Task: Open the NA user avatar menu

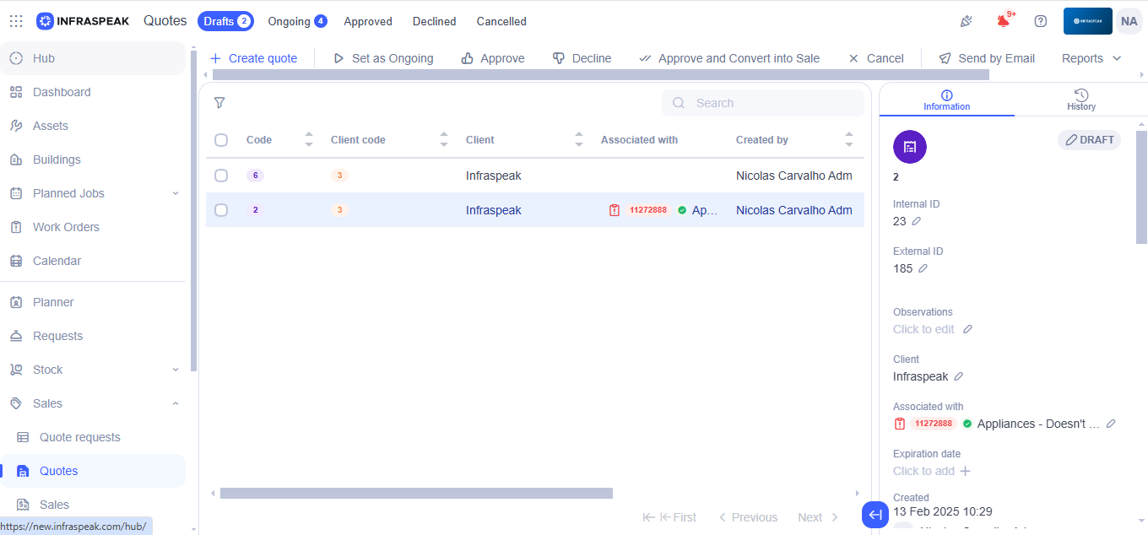Action: coord(1129,21)
